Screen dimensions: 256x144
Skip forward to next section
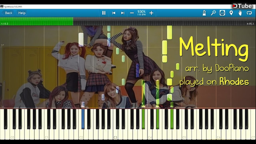tap(123, 13)
